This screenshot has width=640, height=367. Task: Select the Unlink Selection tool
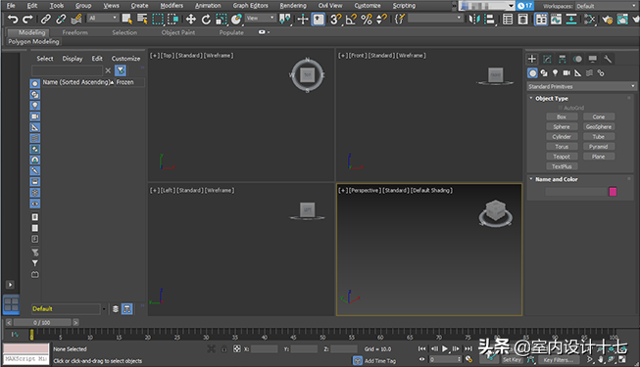[61, 20]
